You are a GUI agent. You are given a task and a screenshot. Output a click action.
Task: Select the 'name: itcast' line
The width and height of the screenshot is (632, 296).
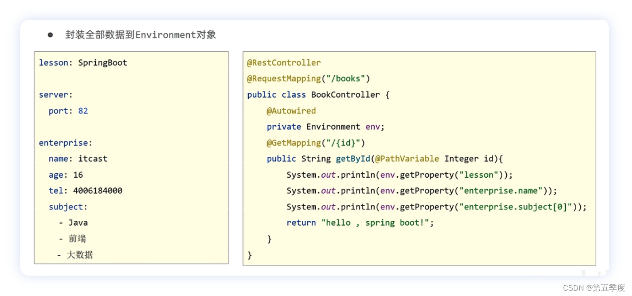tap(78, 159)
